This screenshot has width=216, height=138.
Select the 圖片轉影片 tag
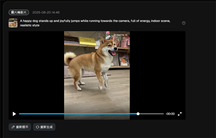click(x=19, y=12)
